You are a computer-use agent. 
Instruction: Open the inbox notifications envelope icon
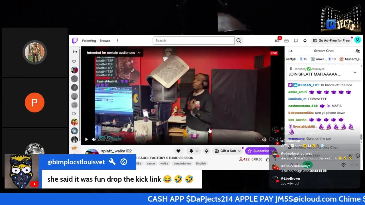coord(287,41)
